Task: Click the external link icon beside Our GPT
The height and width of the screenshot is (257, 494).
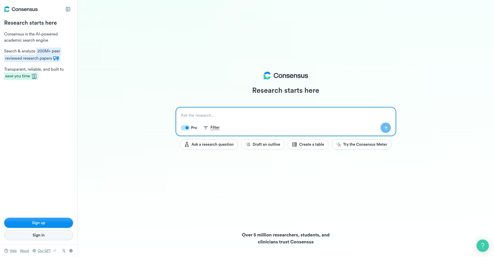Action: pos(55,251)
